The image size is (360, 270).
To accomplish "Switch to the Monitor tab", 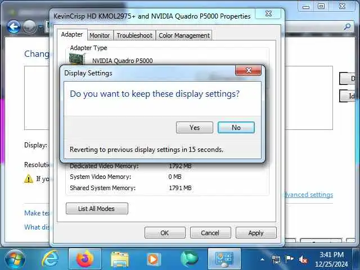I will click(100, 35).
